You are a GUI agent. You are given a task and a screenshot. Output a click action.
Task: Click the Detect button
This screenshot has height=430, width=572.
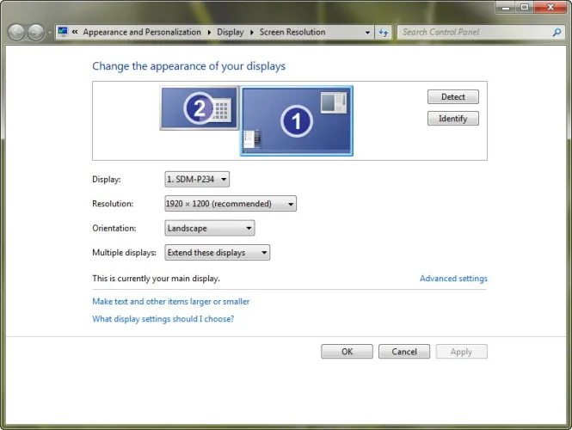pos(453,96)
